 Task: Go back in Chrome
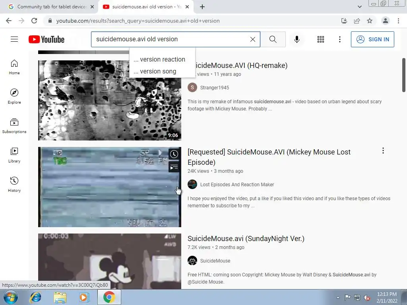(9, 21)
